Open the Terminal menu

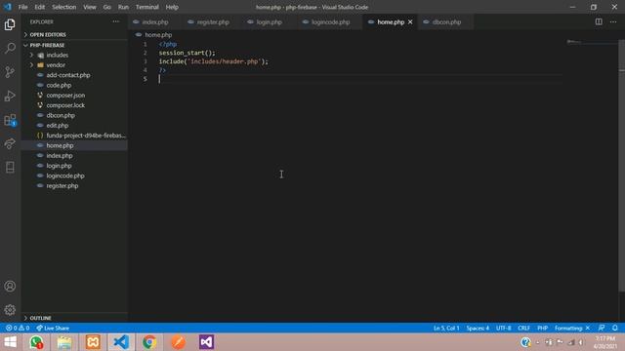[147, 7]
